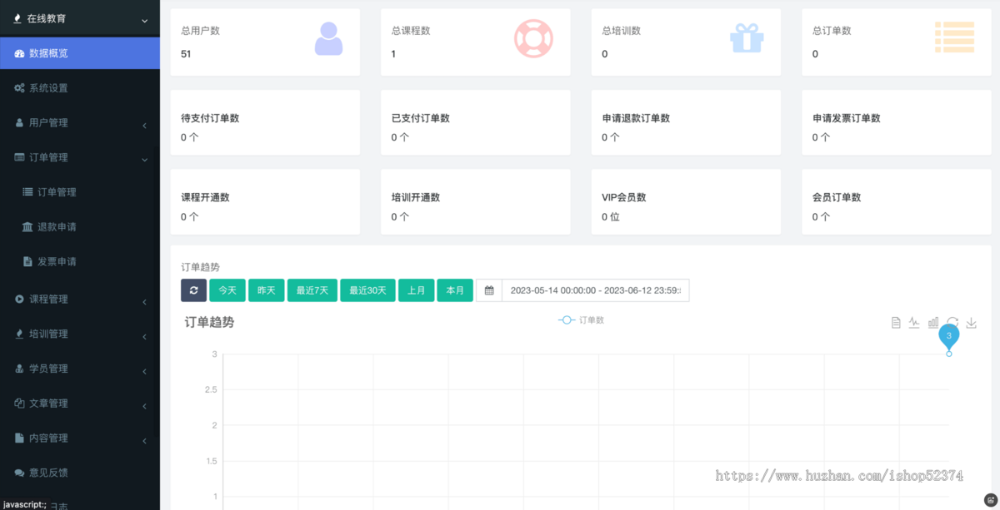
Task: Open 发票申请 via its document icon
Action: coord(27,261)
